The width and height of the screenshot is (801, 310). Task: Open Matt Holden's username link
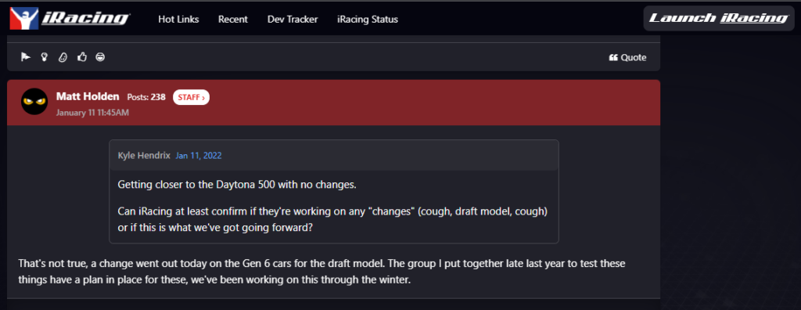pyautogui.click(x=88, y=97)
